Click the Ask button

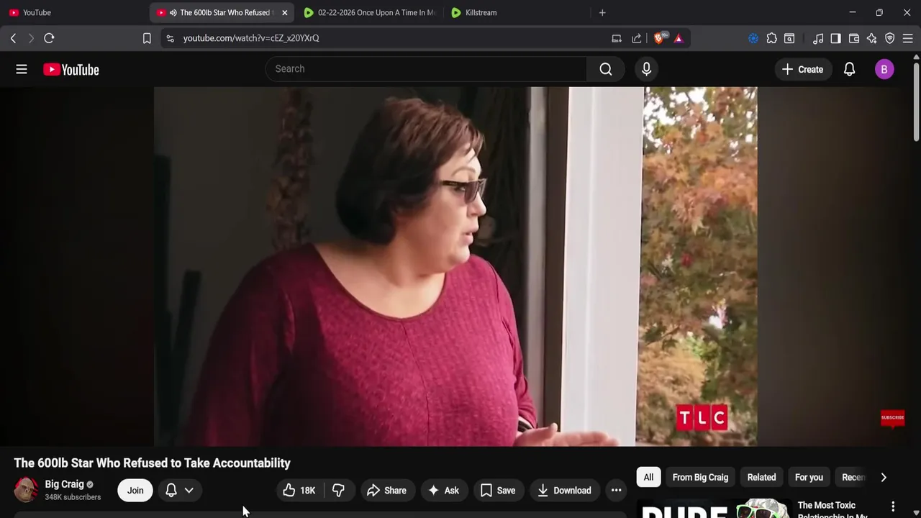coord(443,491)
